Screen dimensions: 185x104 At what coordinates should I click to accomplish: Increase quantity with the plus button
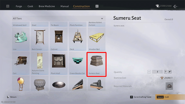tap(166, 72)
